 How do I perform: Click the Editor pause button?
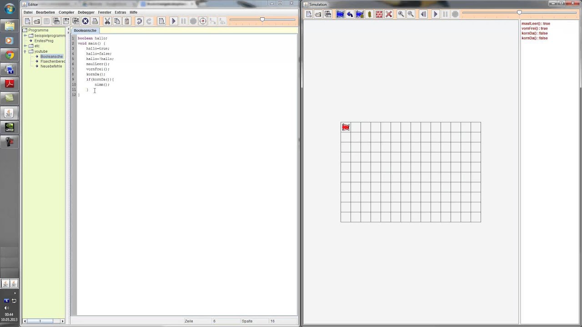[x=183, y=21]
